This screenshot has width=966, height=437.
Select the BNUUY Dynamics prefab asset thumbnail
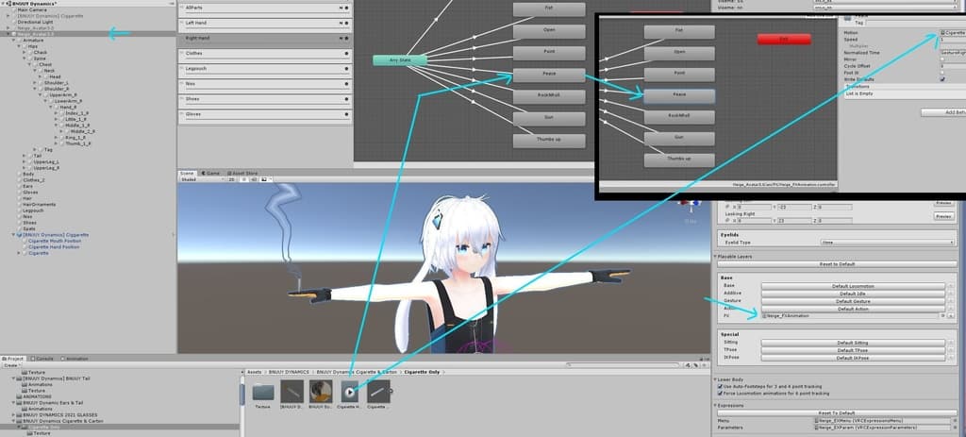pyautogui.click(x=292, y=392)
